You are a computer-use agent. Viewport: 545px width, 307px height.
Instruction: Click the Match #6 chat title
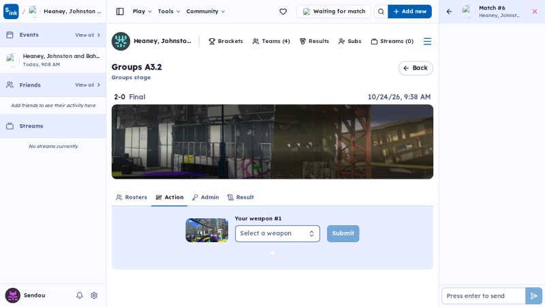pos(492,8)
